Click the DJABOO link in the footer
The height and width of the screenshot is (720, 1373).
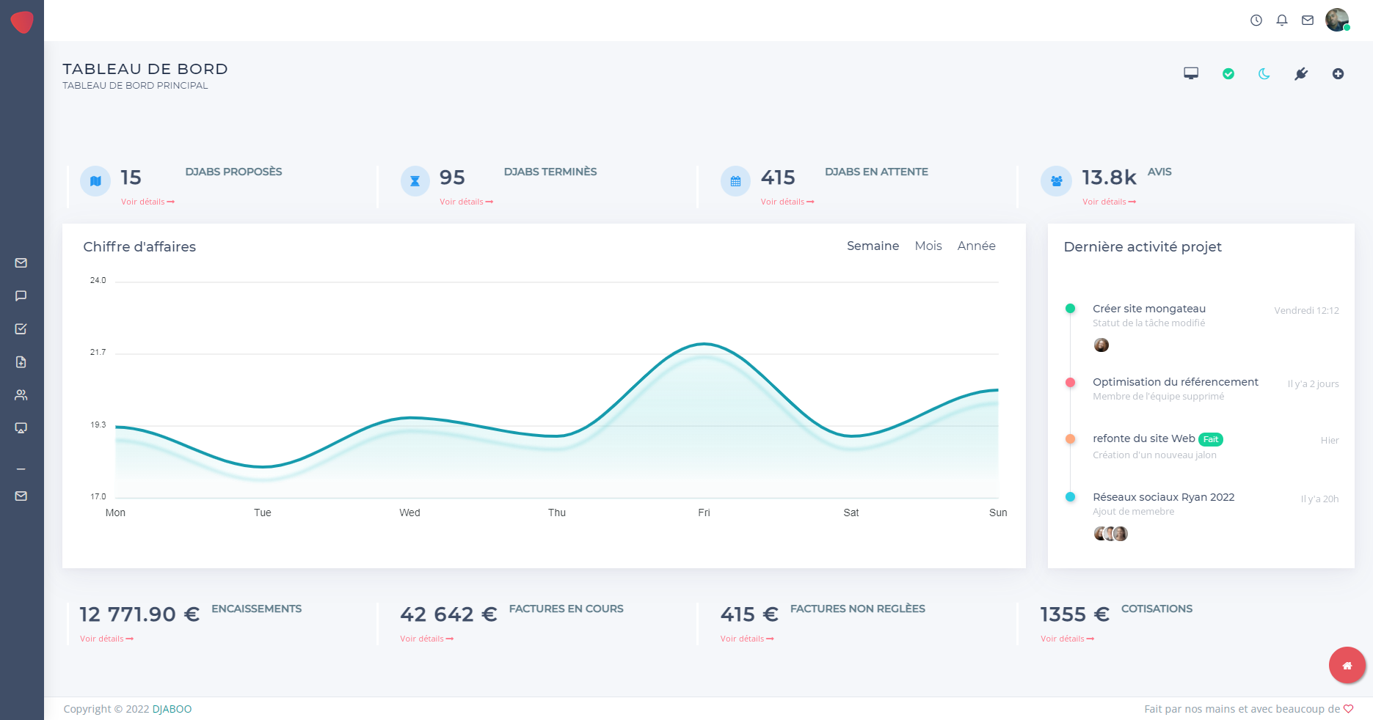pyautogui.click(x=172, y=709)
